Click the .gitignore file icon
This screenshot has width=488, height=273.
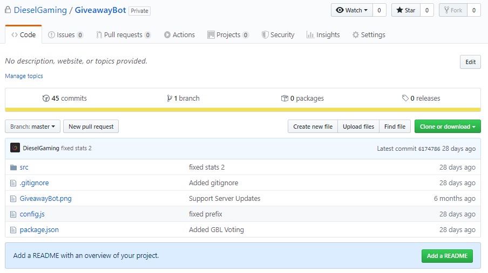click(x=13, y=183)
